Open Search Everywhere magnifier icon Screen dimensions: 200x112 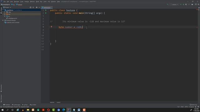click(199, 4)
